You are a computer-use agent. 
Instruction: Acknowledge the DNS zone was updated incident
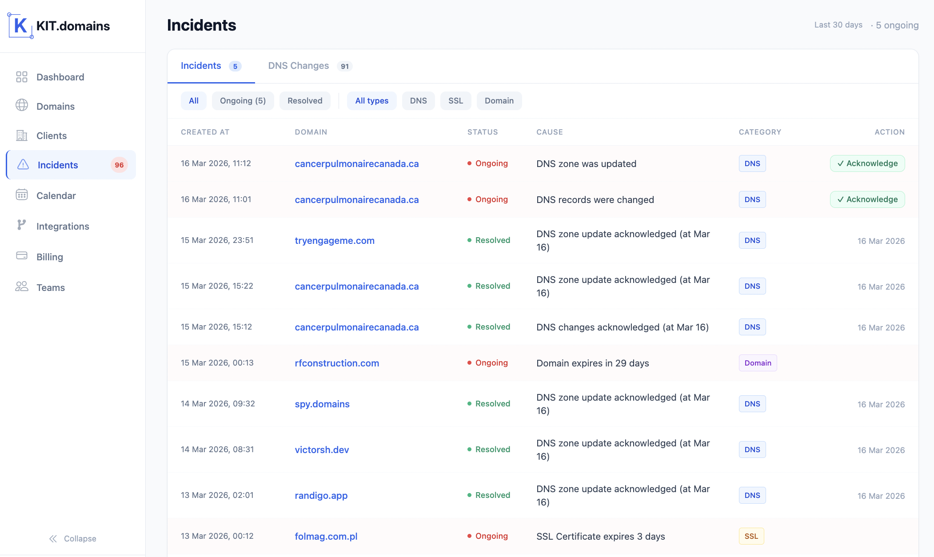[867, 163]
